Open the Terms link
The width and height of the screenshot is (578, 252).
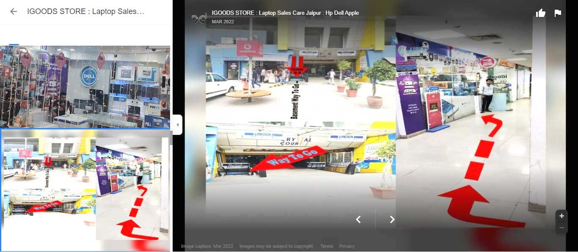[327, 246]
